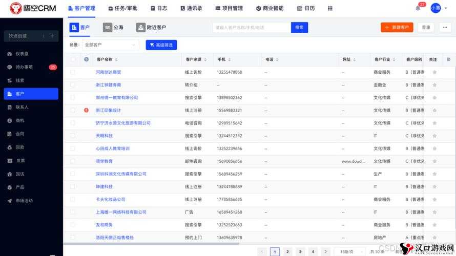Open table column settings icon in header
The height and width of the screenshot is (256, 456).
[448, 59]
